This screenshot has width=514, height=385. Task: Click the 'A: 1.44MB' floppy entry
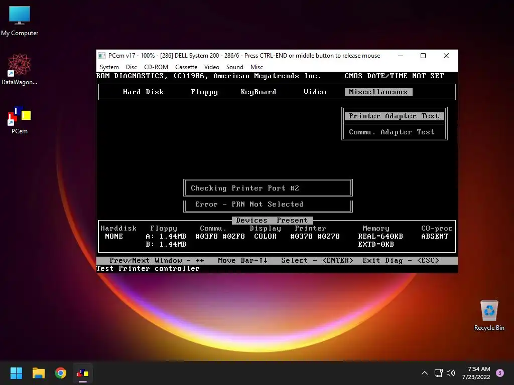coord(166,237)
